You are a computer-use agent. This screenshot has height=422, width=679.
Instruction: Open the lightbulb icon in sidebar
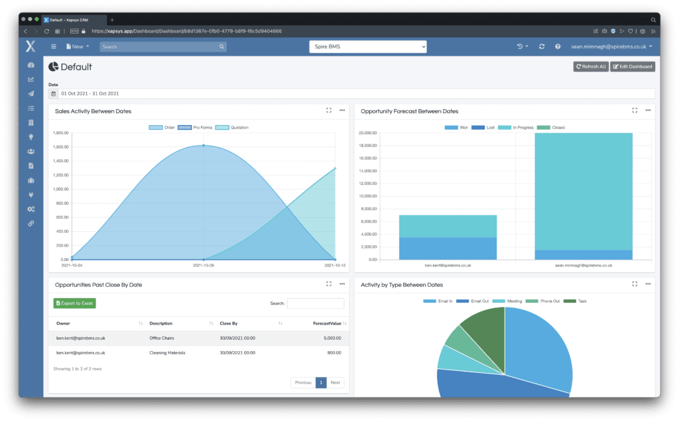coord(31,136)
